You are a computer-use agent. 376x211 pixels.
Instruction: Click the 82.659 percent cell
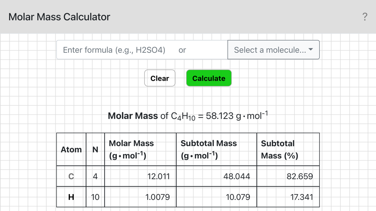pyautogui.click(x=288, y=177)
